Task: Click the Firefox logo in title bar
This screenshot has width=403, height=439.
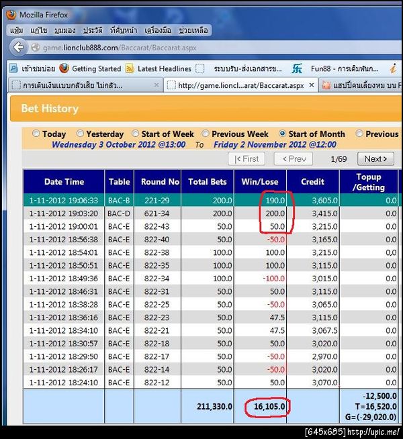Action: point(11,15)
